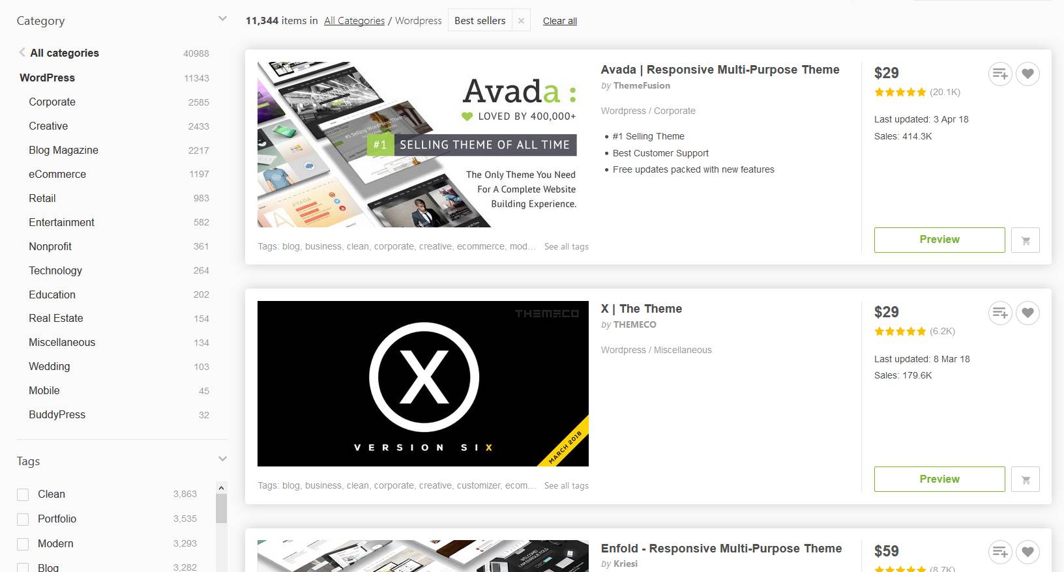
Task: Favorite the Enfold theme with heart icon
Action: 1027,552
